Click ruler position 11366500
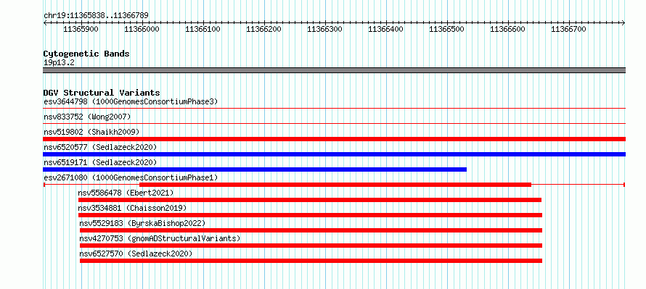Screen dimensions: 646x289 coord(447,29)
